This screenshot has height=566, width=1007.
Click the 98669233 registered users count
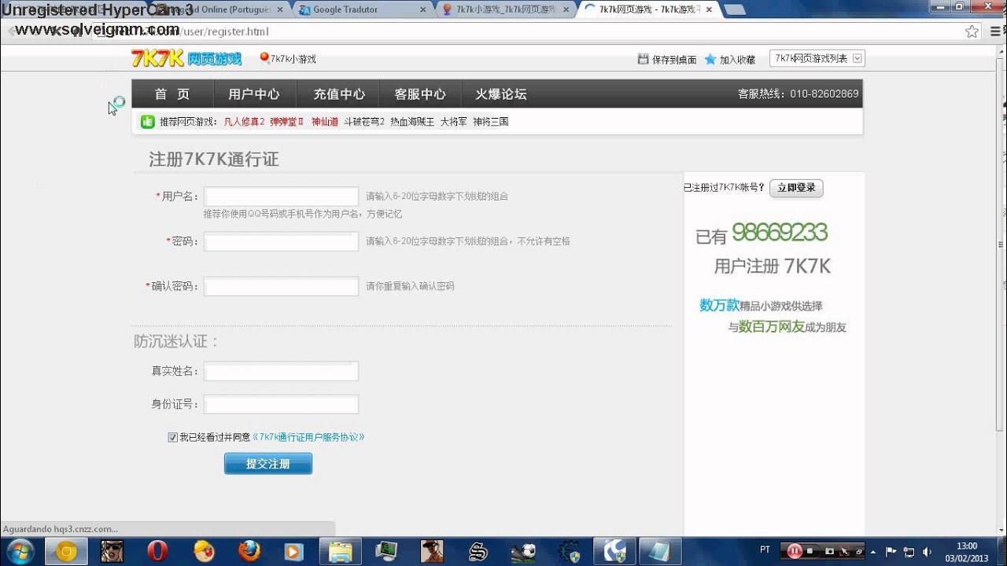point(780,232)
